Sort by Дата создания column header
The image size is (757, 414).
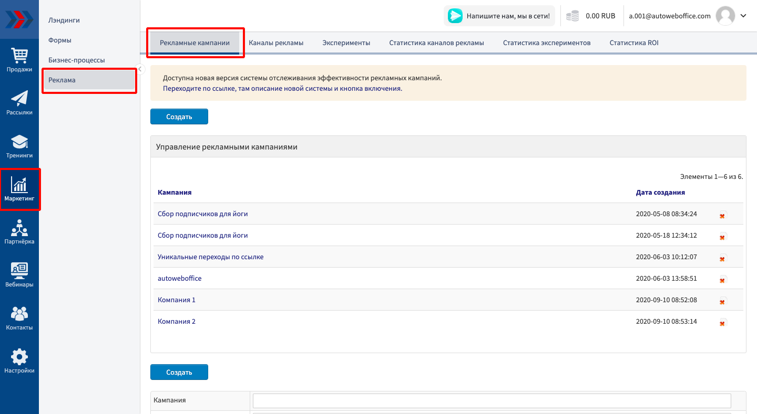click(660, 192)
